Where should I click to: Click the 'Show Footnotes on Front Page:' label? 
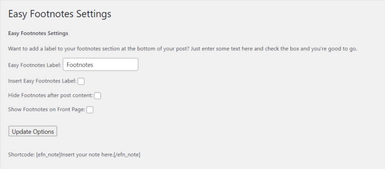(46, 109)
